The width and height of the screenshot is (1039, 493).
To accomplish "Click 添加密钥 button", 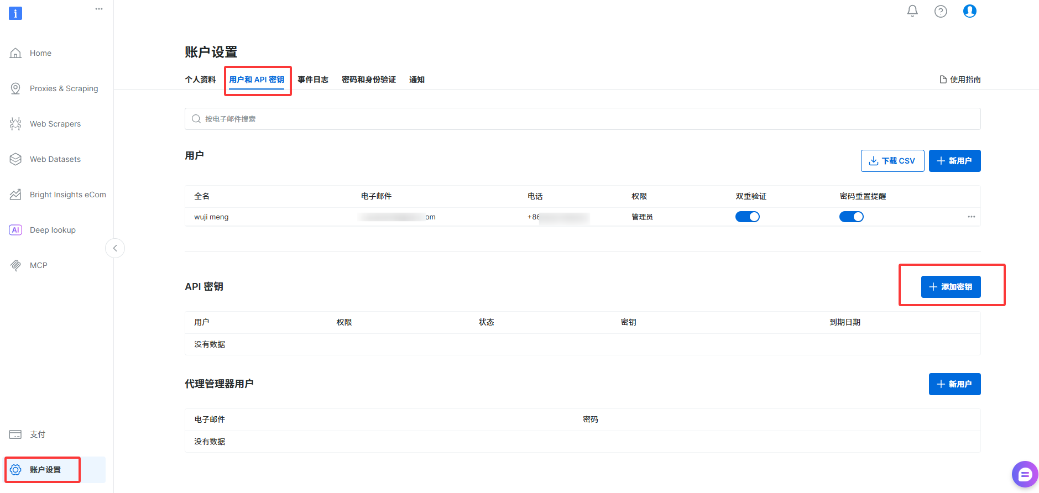I will 951,287.
